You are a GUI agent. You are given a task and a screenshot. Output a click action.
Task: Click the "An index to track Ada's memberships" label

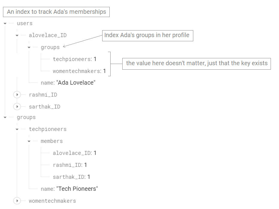tap(56, 12)
